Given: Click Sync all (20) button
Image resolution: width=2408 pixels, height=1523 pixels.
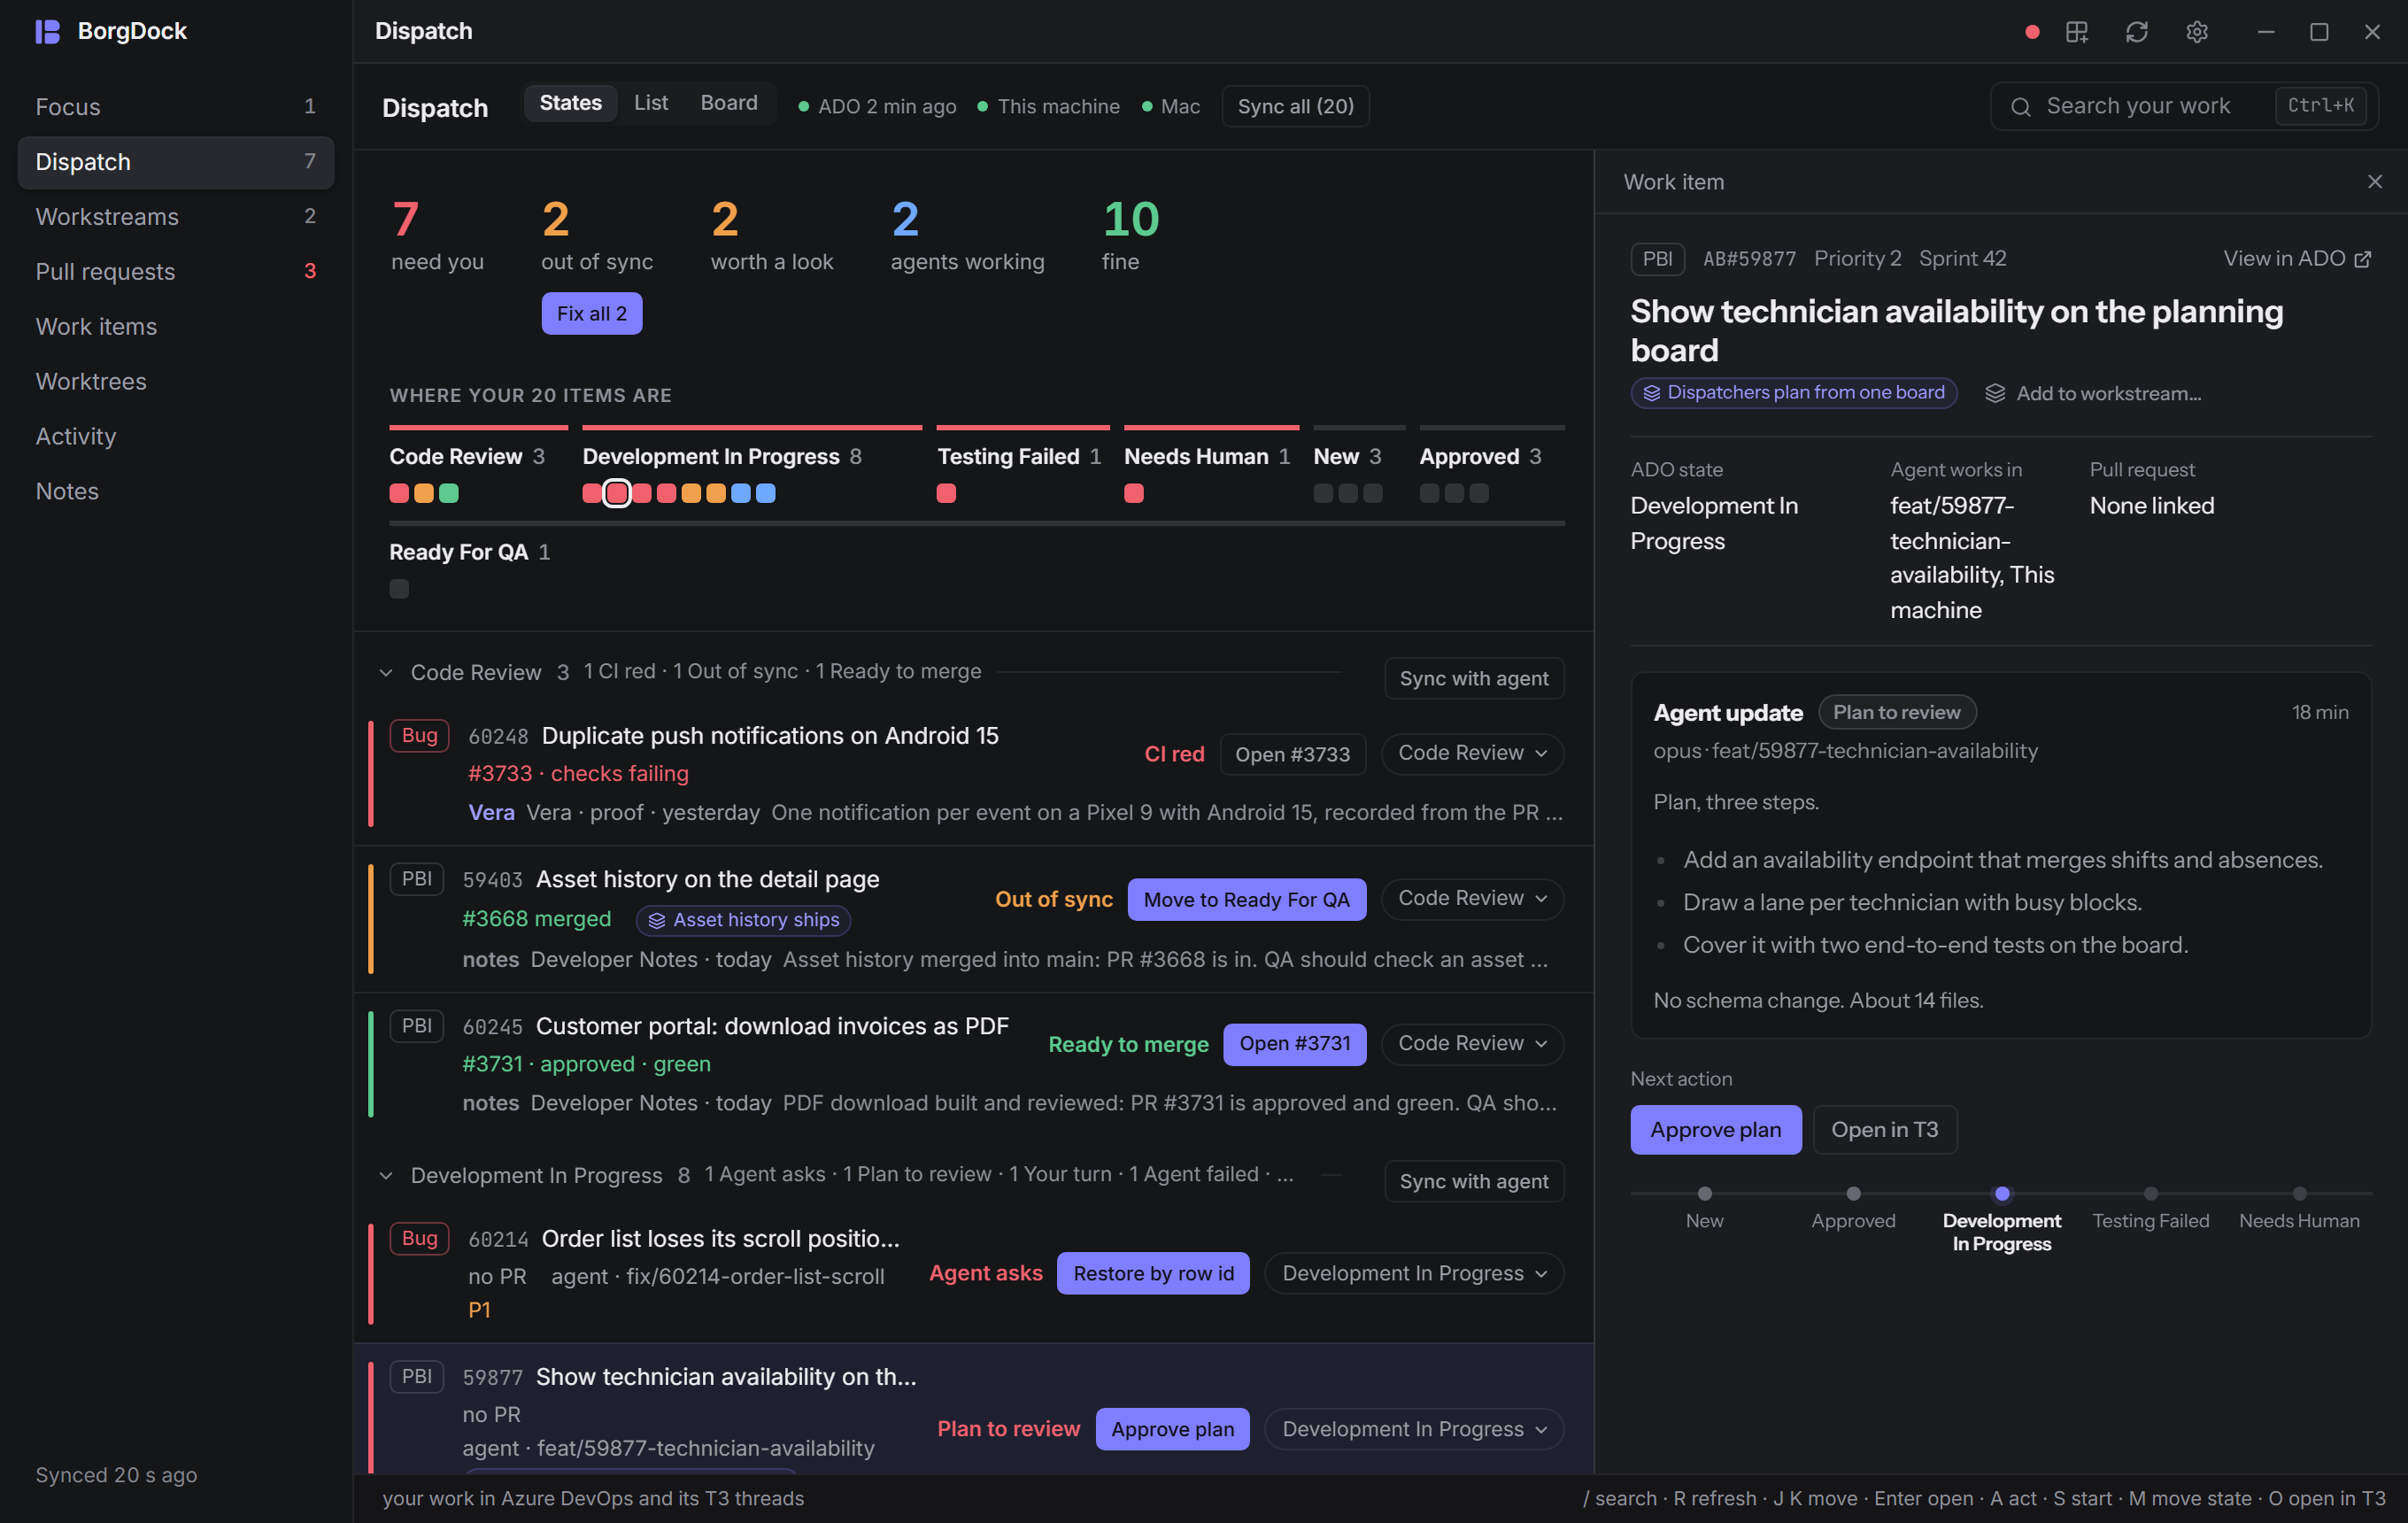Looking at the screenshot, I should 1295,106.
